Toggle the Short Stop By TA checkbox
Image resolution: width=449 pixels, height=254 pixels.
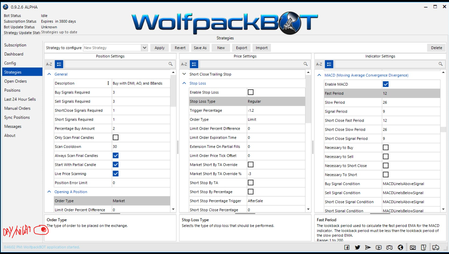point(251,183)
